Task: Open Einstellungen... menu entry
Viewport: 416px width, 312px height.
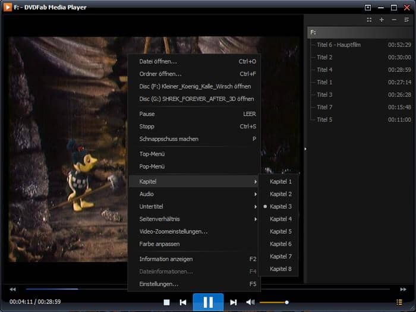Action: point(194,284)
